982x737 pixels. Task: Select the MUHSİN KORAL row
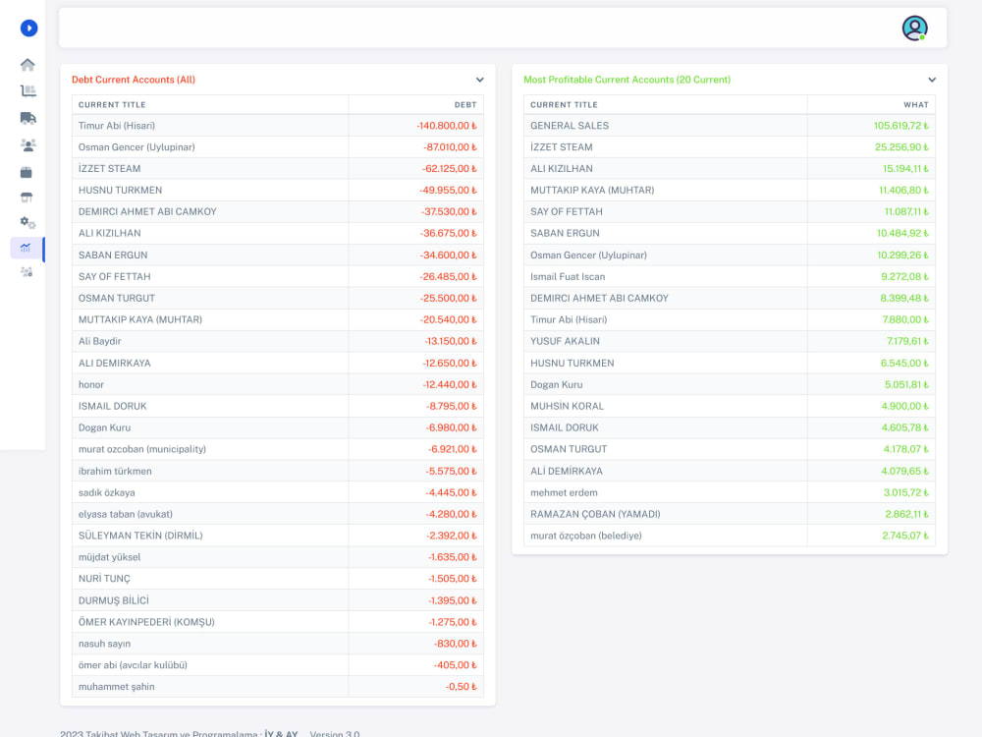[730, 406]
